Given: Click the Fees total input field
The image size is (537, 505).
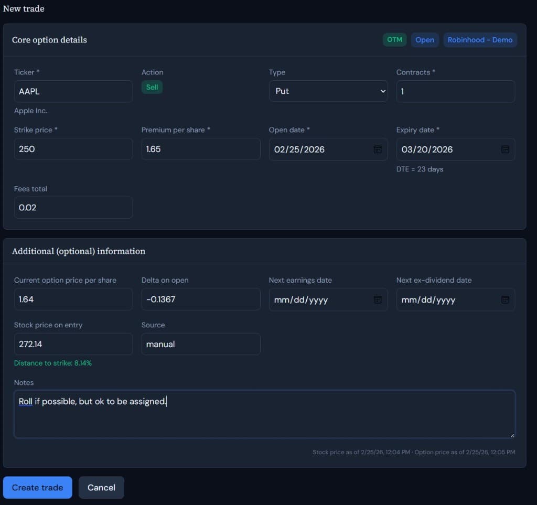Looking at the screenshot, I should coord(73,207).
